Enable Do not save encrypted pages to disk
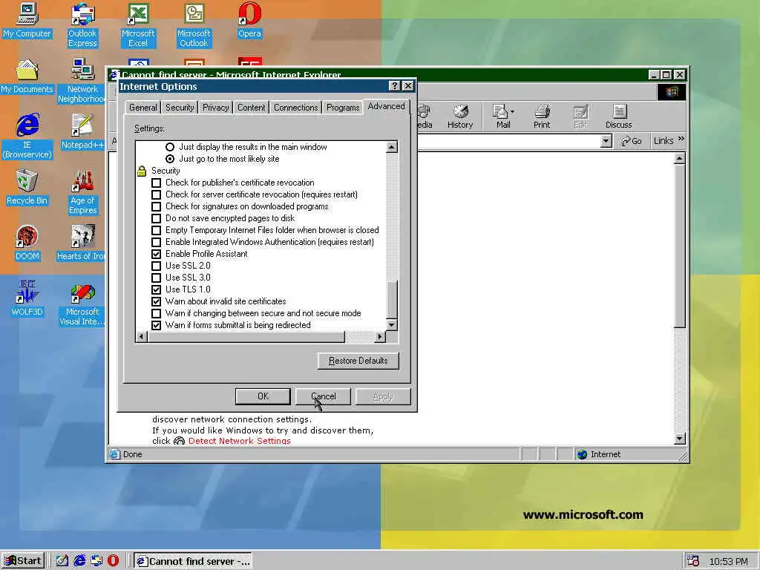This screenshot has width=760, height=570. [x=156, y=219]
